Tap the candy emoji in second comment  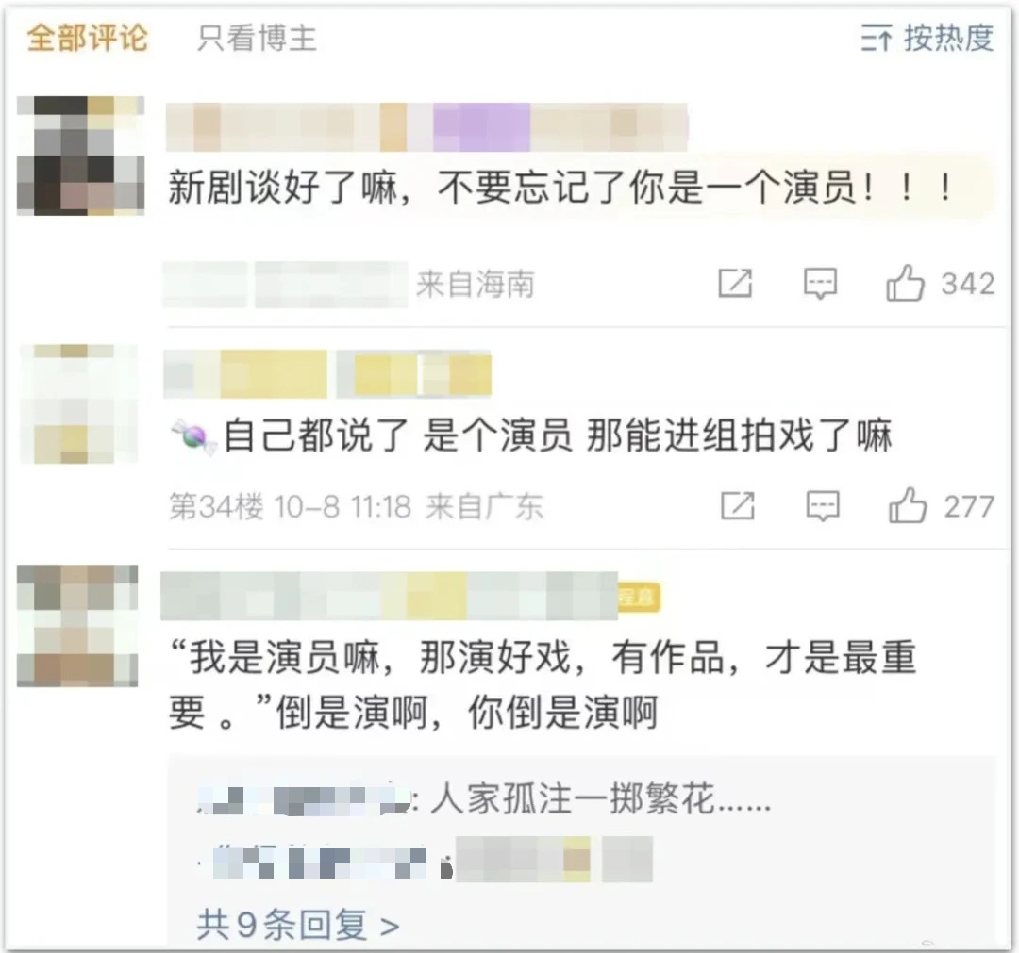[193, 436]
